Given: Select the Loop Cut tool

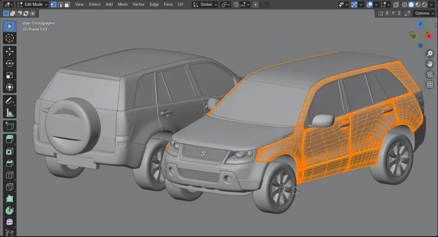Looking at the screenshot, I should pos(10,175).
